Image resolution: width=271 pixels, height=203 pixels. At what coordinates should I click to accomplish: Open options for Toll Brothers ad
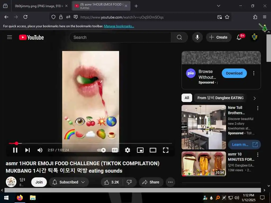[x=258, y=108]
